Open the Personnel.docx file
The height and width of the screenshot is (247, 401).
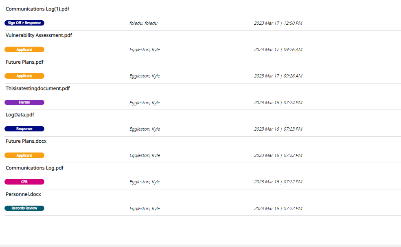coord(23,194)
